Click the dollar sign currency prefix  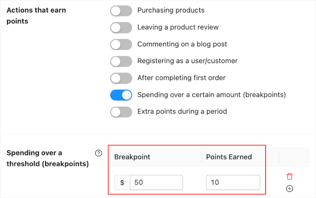click(122, 183)
